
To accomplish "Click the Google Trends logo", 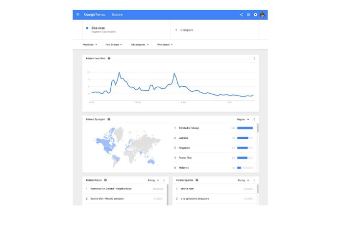I will 94,15.
